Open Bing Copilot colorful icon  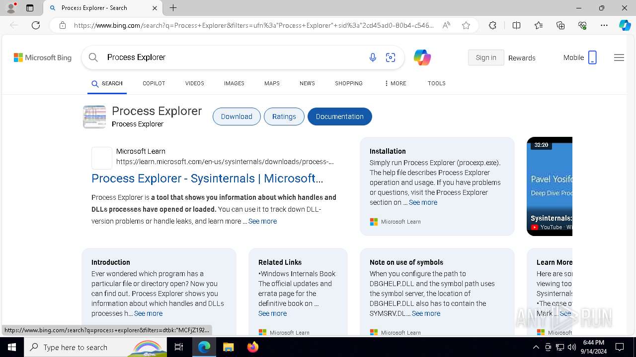[422, 58]
